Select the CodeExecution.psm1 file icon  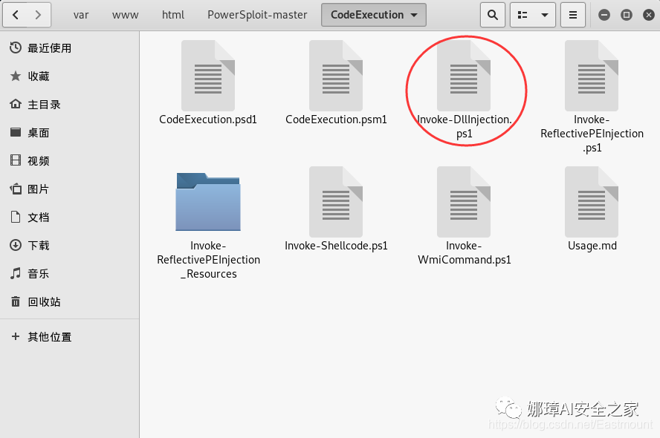pos(336,76)
